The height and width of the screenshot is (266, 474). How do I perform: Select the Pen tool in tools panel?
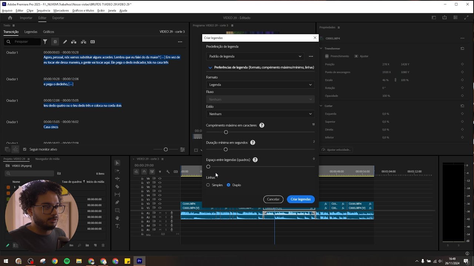coord(117,202)
